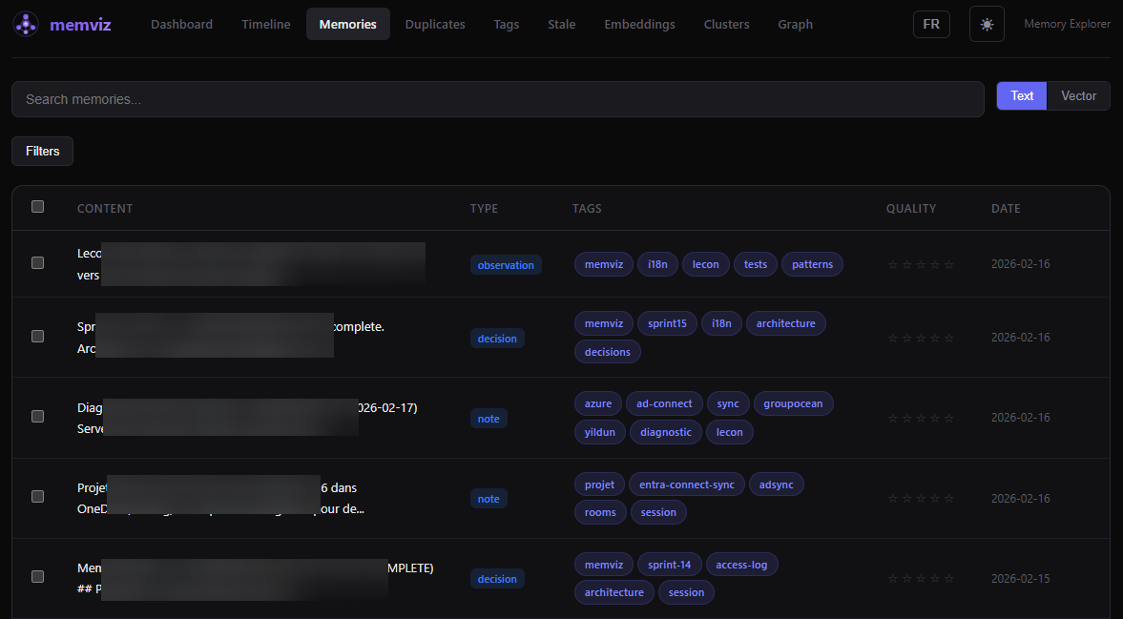Open the Clusters tab
This screenshot has width=1123, height=619.
click(726, 25)
